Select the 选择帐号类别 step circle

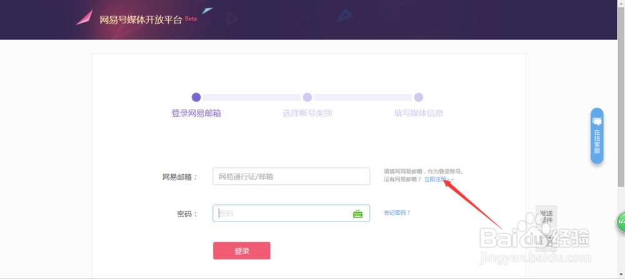(307, 97)
